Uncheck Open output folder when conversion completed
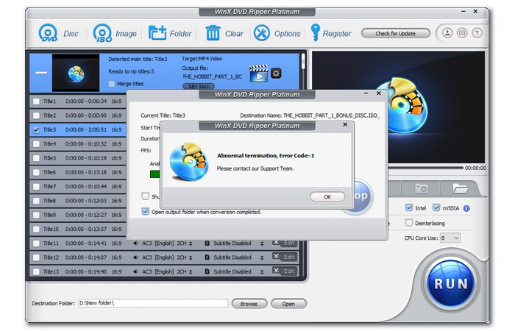This screenshot has height=331, width=515. tap(145, 212)
